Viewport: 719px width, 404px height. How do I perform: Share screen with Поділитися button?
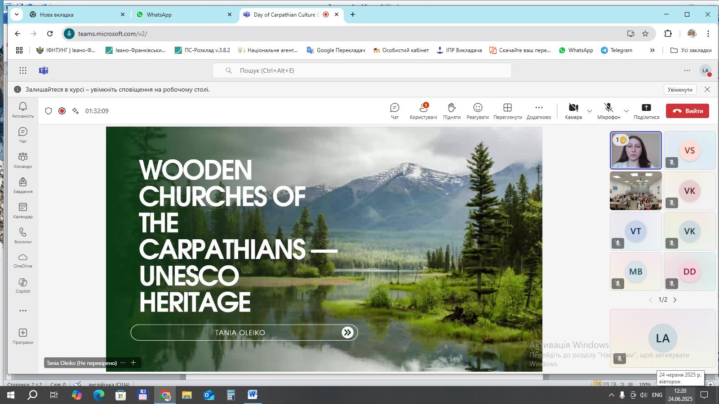point(646,111)
